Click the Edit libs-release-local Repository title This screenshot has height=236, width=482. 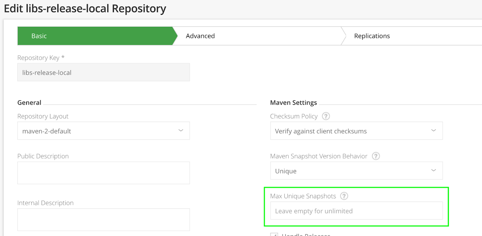click(85, 8)
